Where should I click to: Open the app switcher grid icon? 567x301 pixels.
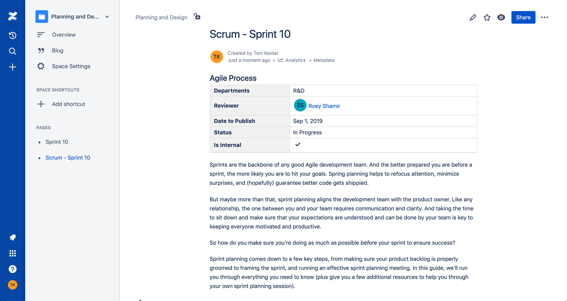pos(12,253)
